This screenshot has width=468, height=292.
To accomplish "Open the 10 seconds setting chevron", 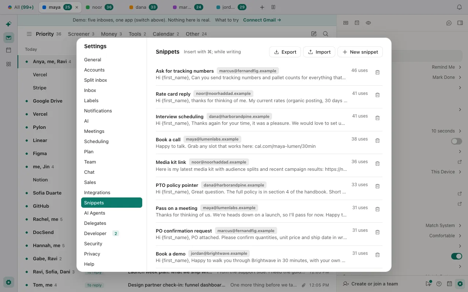I will (x=460, y=131).
